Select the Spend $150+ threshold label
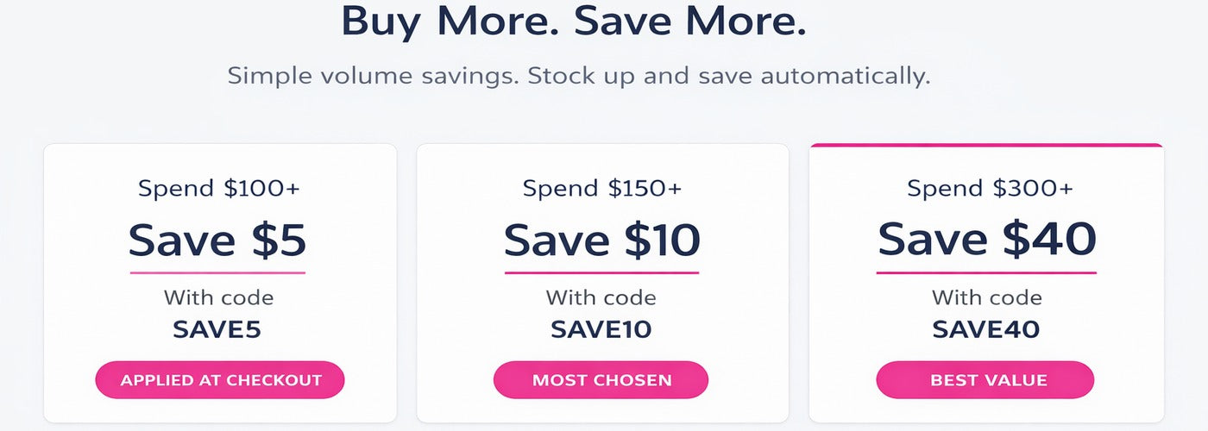 pyautogui.click(x=601, y=188)
